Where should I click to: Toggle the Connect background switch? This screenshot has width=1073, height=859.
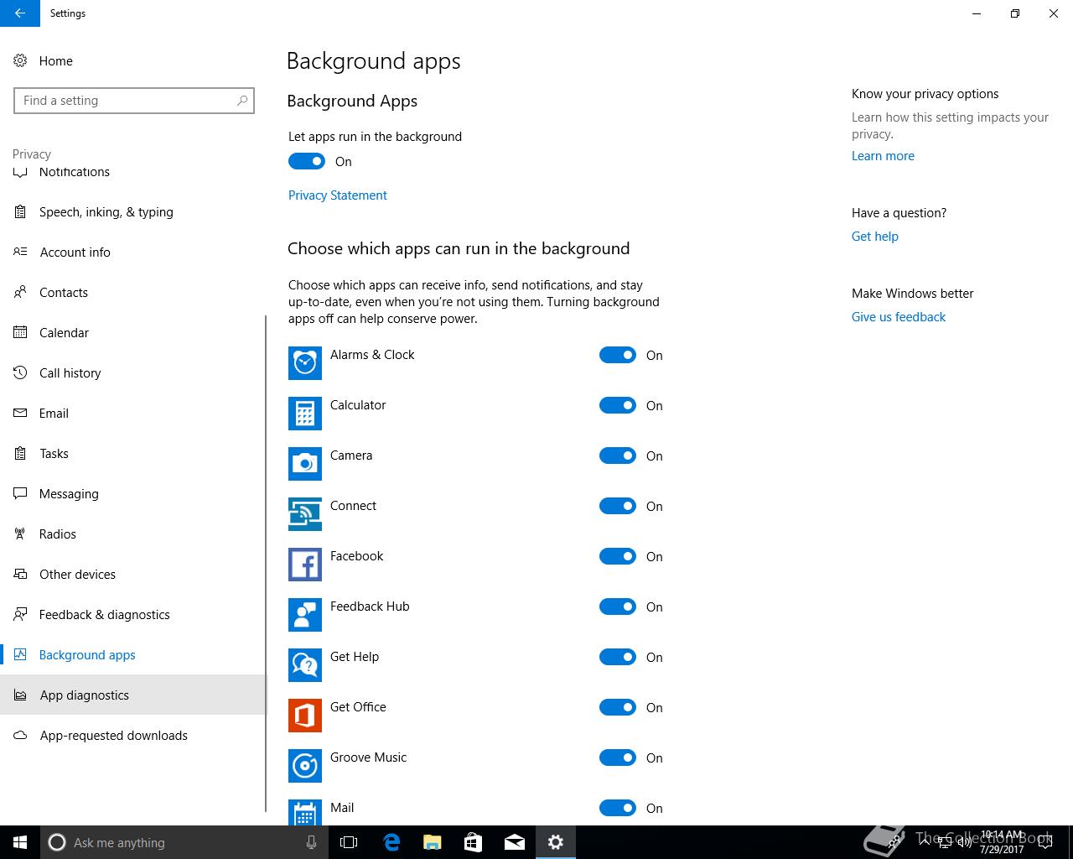point(618,506)
